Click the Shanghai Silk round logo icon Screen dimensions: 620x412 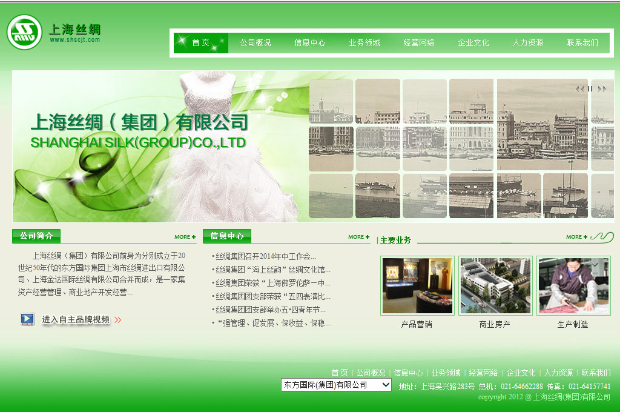click(x=24, y=33)
